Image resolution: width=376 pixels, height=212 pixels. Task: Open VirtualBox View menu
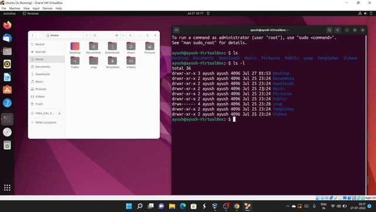[26, 8]
